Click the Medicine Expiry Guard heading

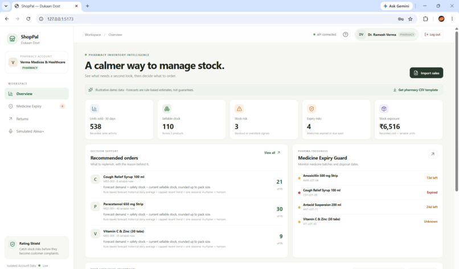[322, 158]
